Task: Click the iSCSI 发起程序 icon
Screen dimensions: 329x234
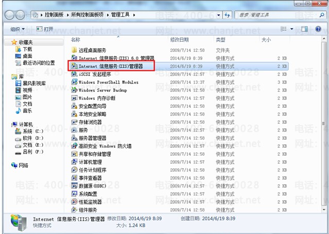Action: pos(74,74)
